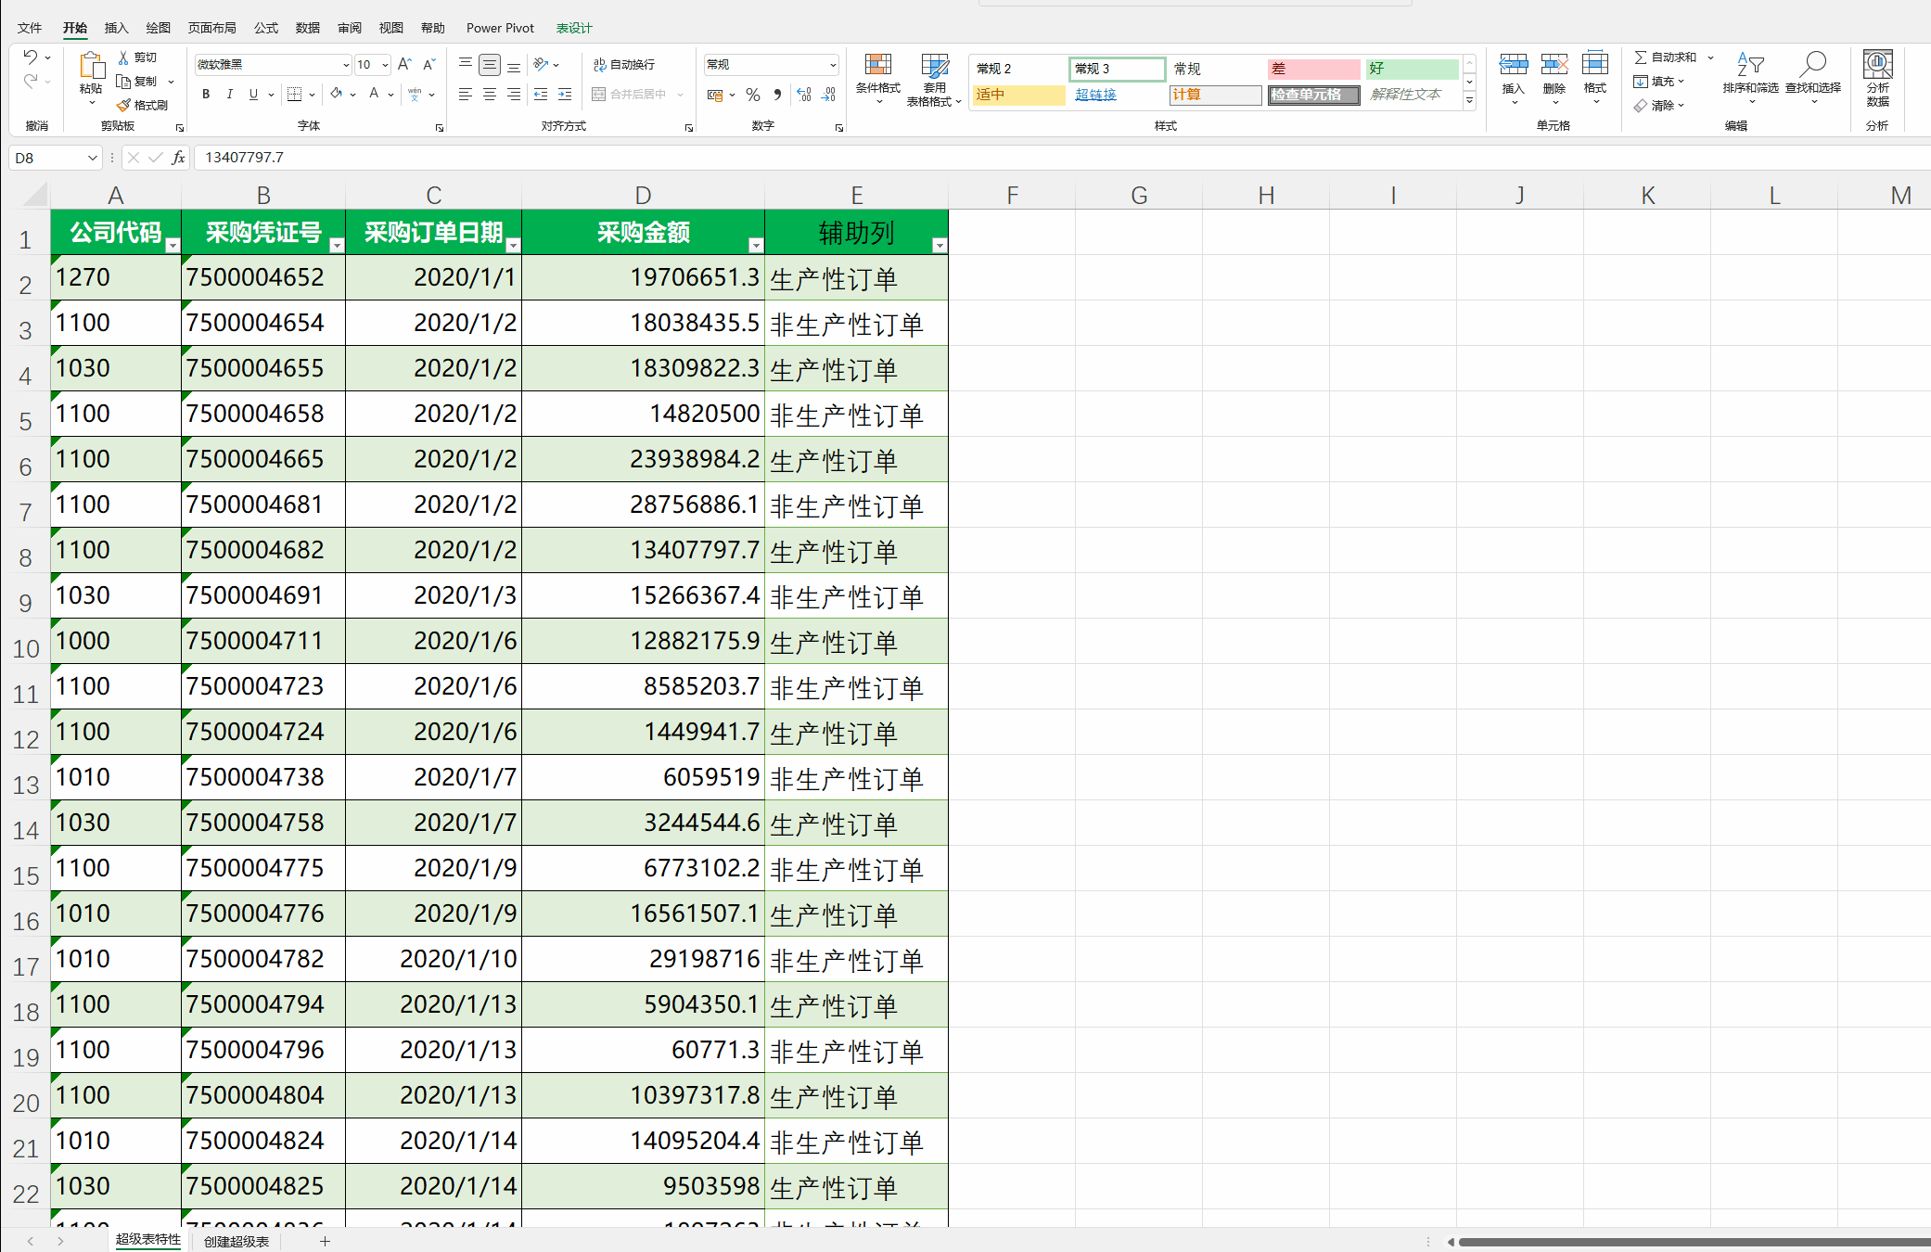This screenshot has height=1252, width=1931.
Task: Click the Format Painter (格式刷) button
Action: pyautogui.click(x=143, y=105)
